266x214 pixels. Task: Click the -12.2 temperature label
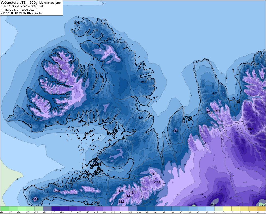[x=56, y=191]
